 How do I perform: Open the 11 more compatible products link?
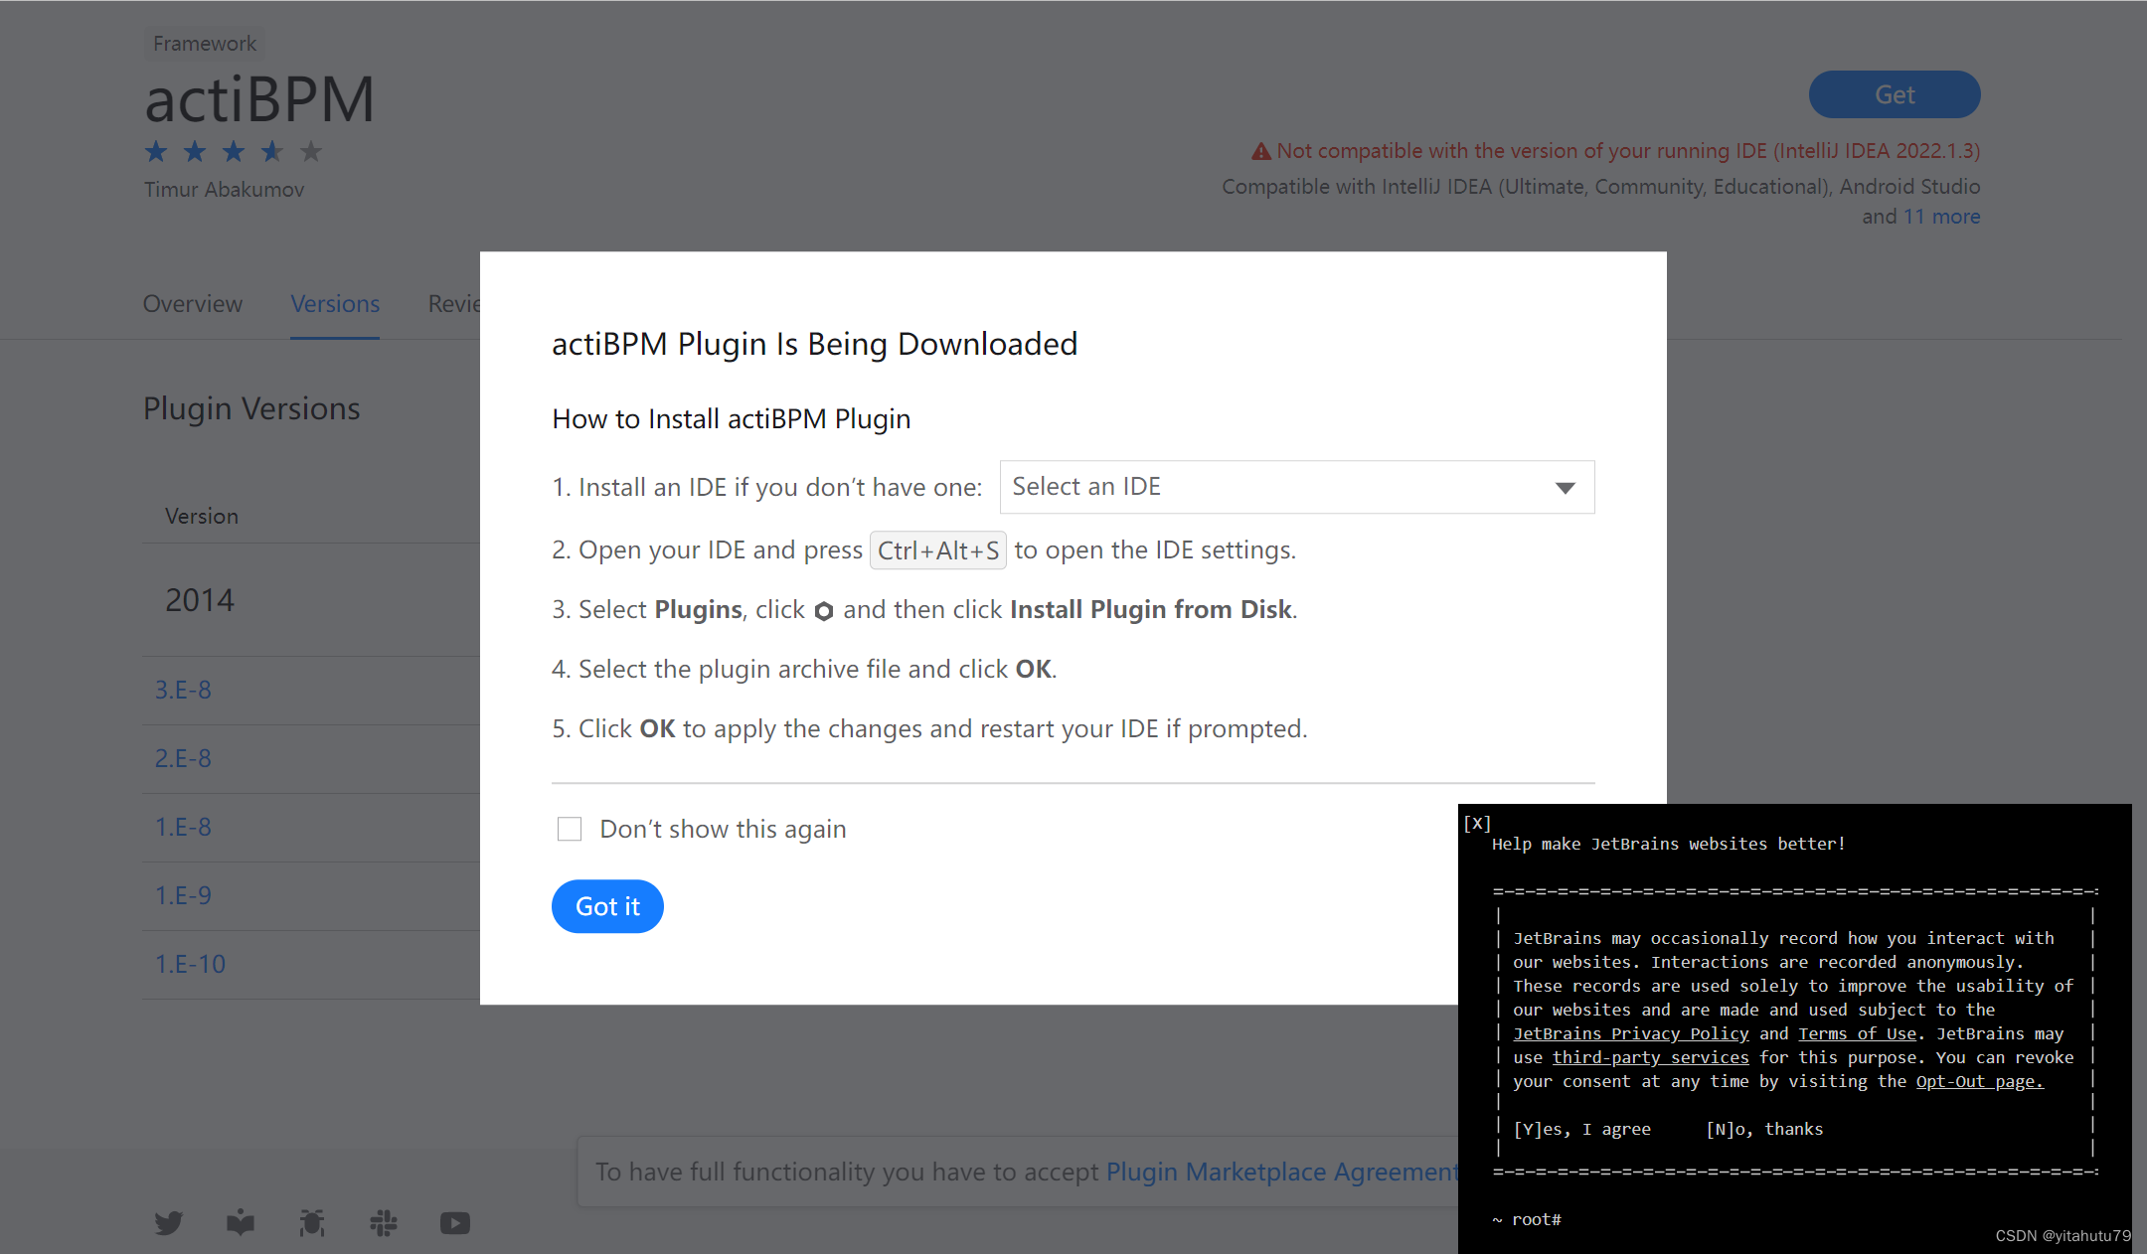tap(1941, 217)
